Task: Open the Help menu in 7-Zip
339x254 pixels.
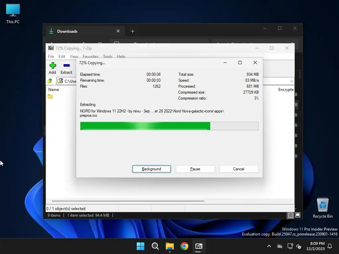Action: click(121, 56)
